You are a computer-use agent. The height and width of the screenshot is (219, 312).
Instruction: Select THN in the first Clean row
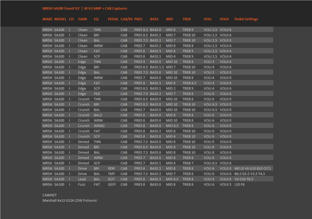pos(97,30)
